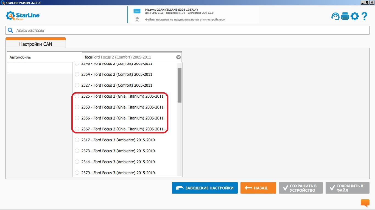Image resolution: width=375 pixels, height=210 pixels.
Task: Click the settings file document icon
Action: [137, 19]
